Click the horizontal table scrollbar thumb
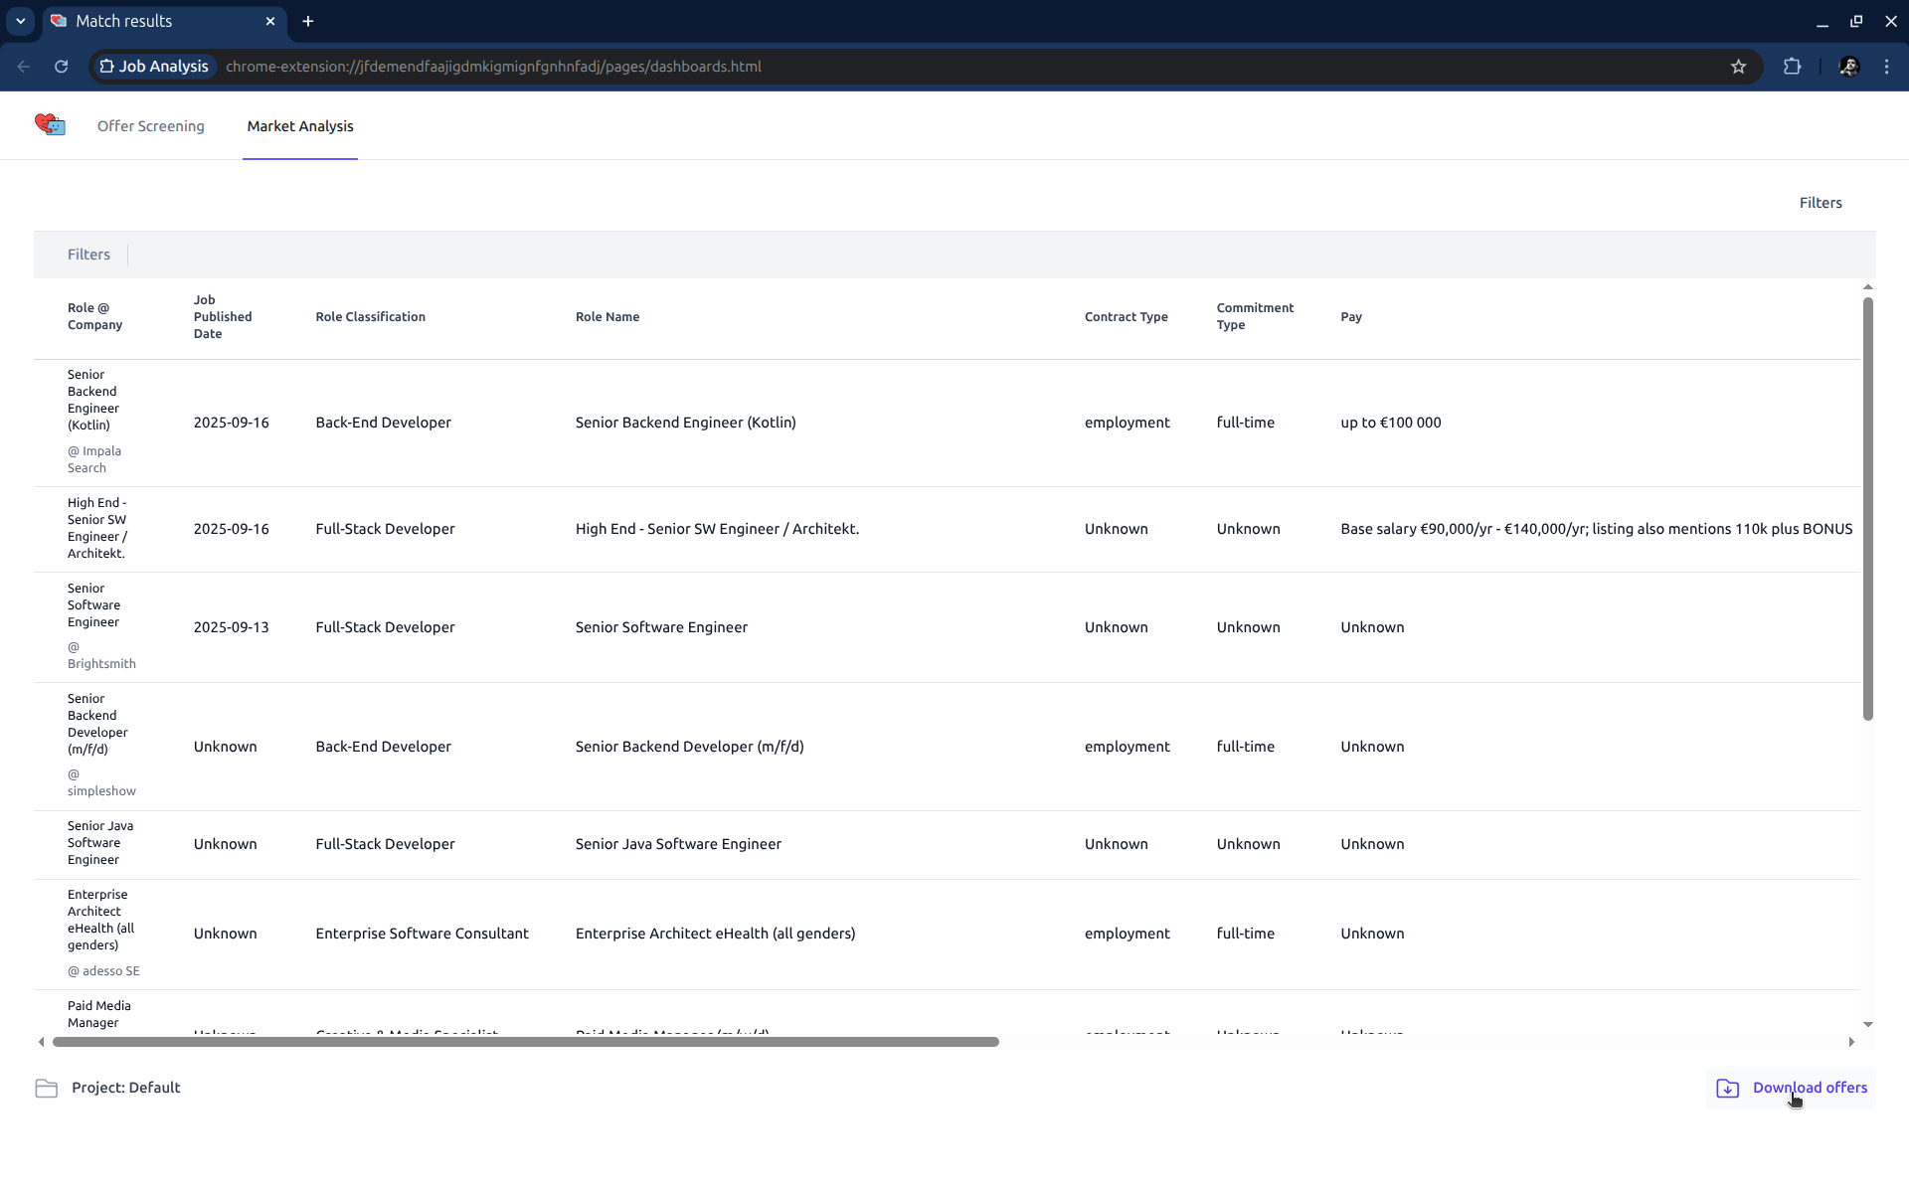The height and width of the screenshot is (1193, 1909). coord(525,1042)
